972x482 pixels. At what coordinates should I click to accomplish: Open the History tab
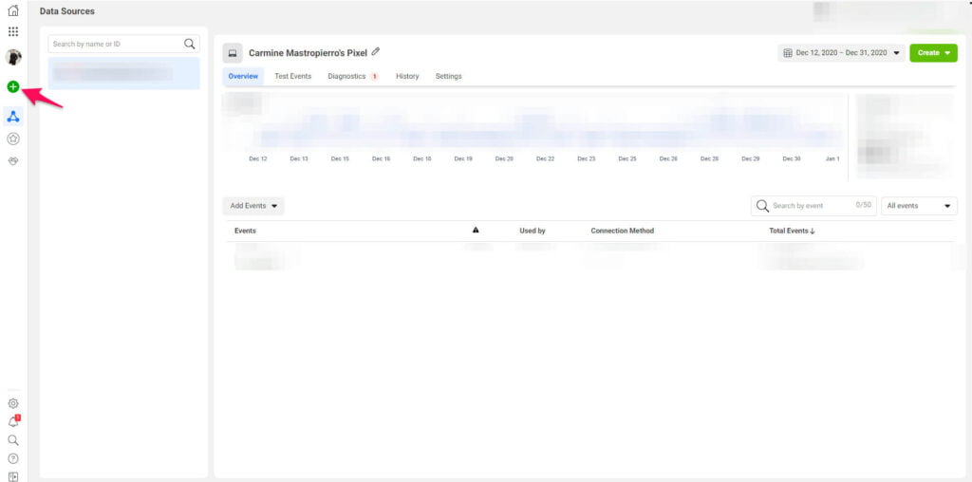pyautogui.click(x=407, y=76)
